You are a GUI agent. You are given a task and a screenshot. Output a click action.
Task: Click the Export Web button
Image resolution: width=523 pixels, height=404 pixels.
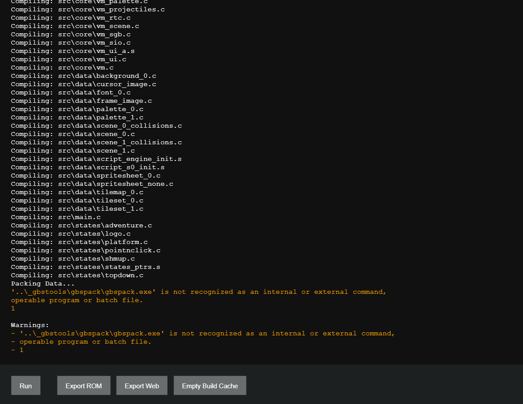click(x=142, y=386)
